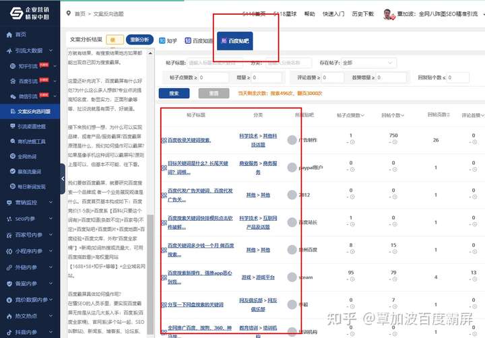Click the 评论首赞 ≥ input field
This screenshot has width=485, height=338.
(333, 77)
